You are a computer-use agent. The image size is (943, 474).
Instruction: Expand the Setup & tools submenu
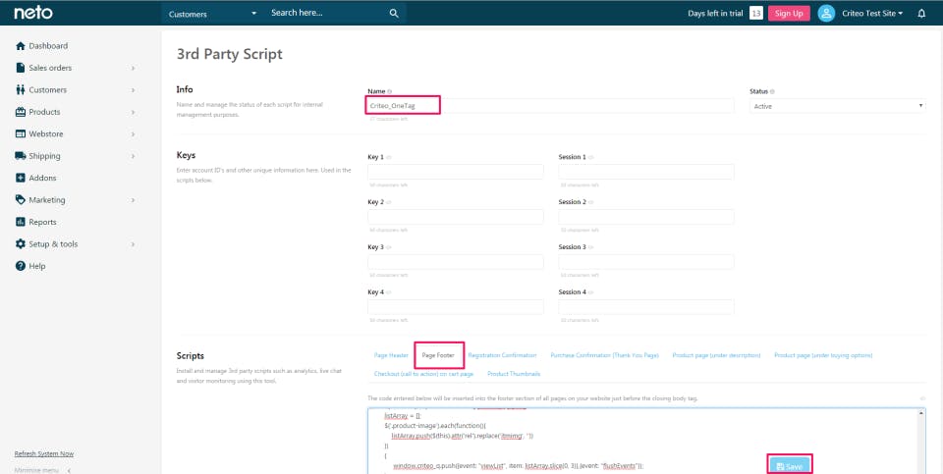(x=133, y=244)
